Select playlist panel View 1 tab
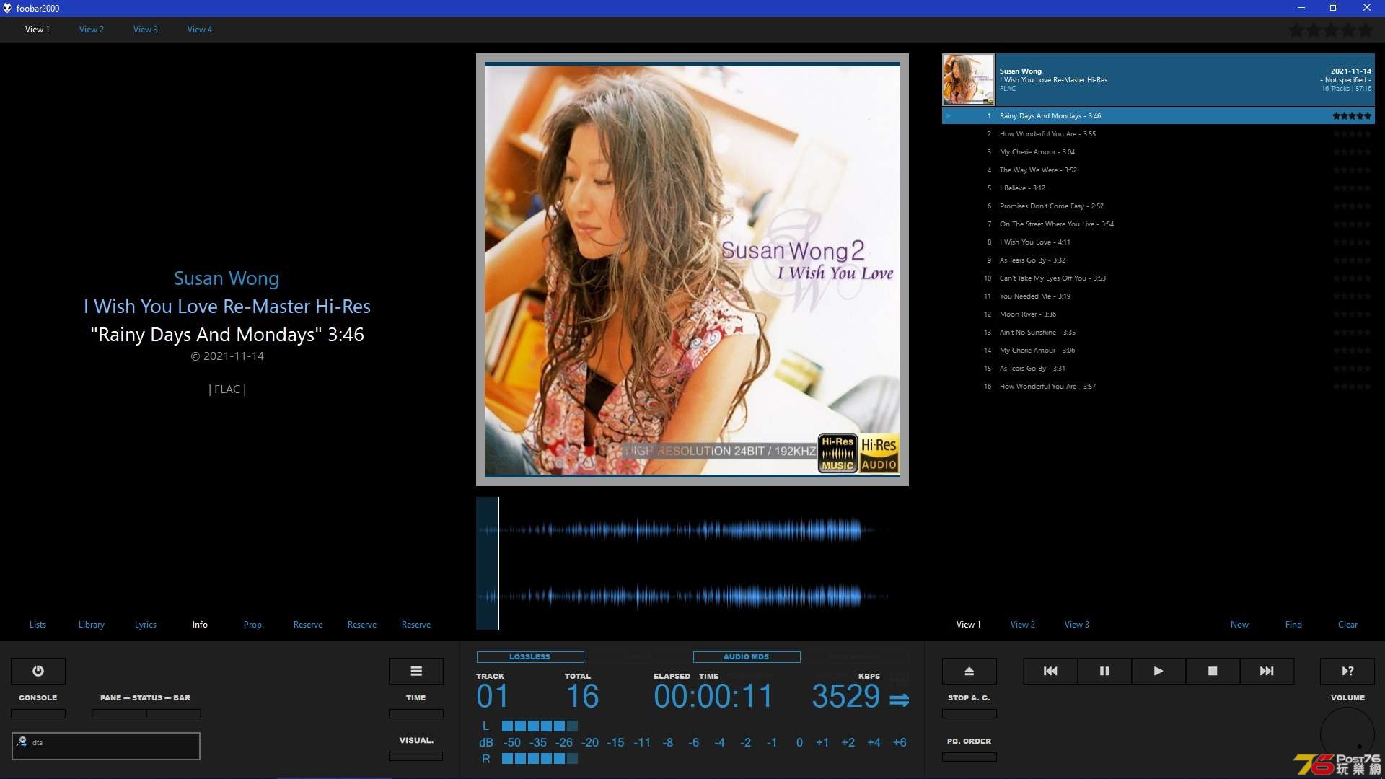 click(969, 625)
